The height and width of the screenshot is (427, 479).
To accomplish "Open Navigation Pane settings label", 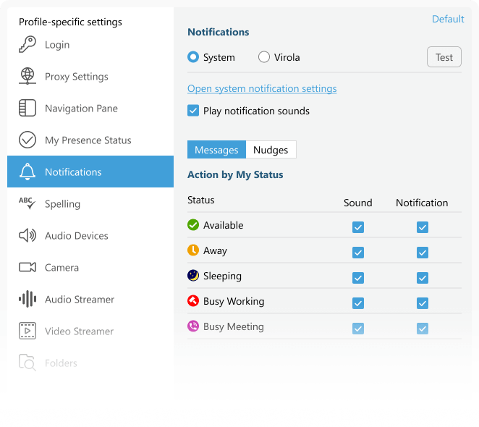I will 81,109.
